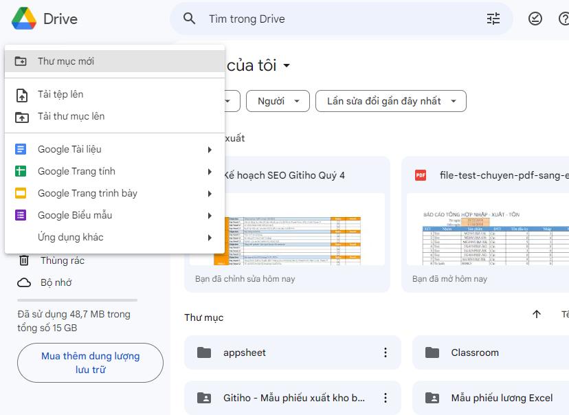
Task: Click the search magnifier icon
Action: tap(189, 19)
